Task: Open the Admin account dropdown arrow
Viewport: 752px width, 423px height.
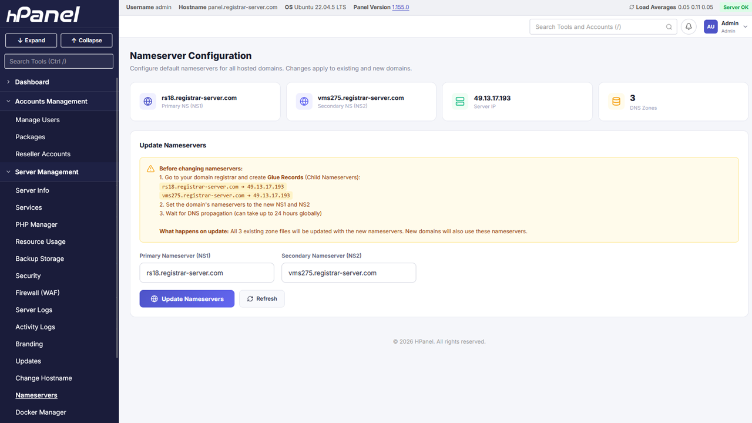Action: tap(746, 26)
